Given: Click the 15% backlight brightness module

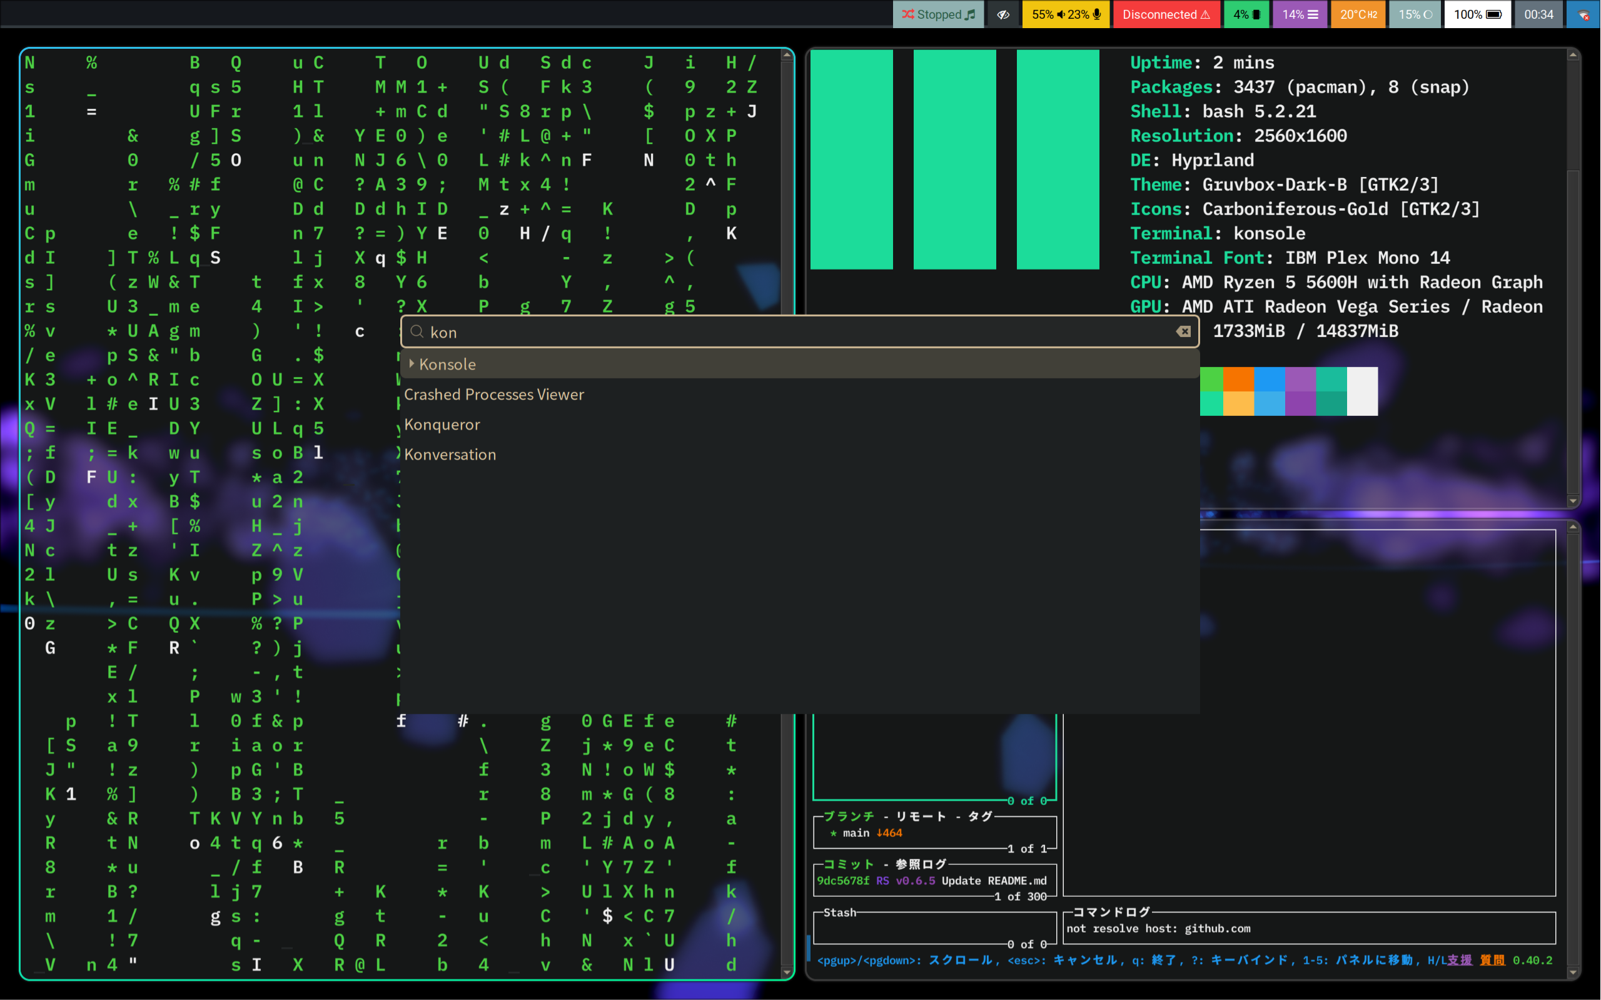Looking at the screenshot, I should 1415,14.
